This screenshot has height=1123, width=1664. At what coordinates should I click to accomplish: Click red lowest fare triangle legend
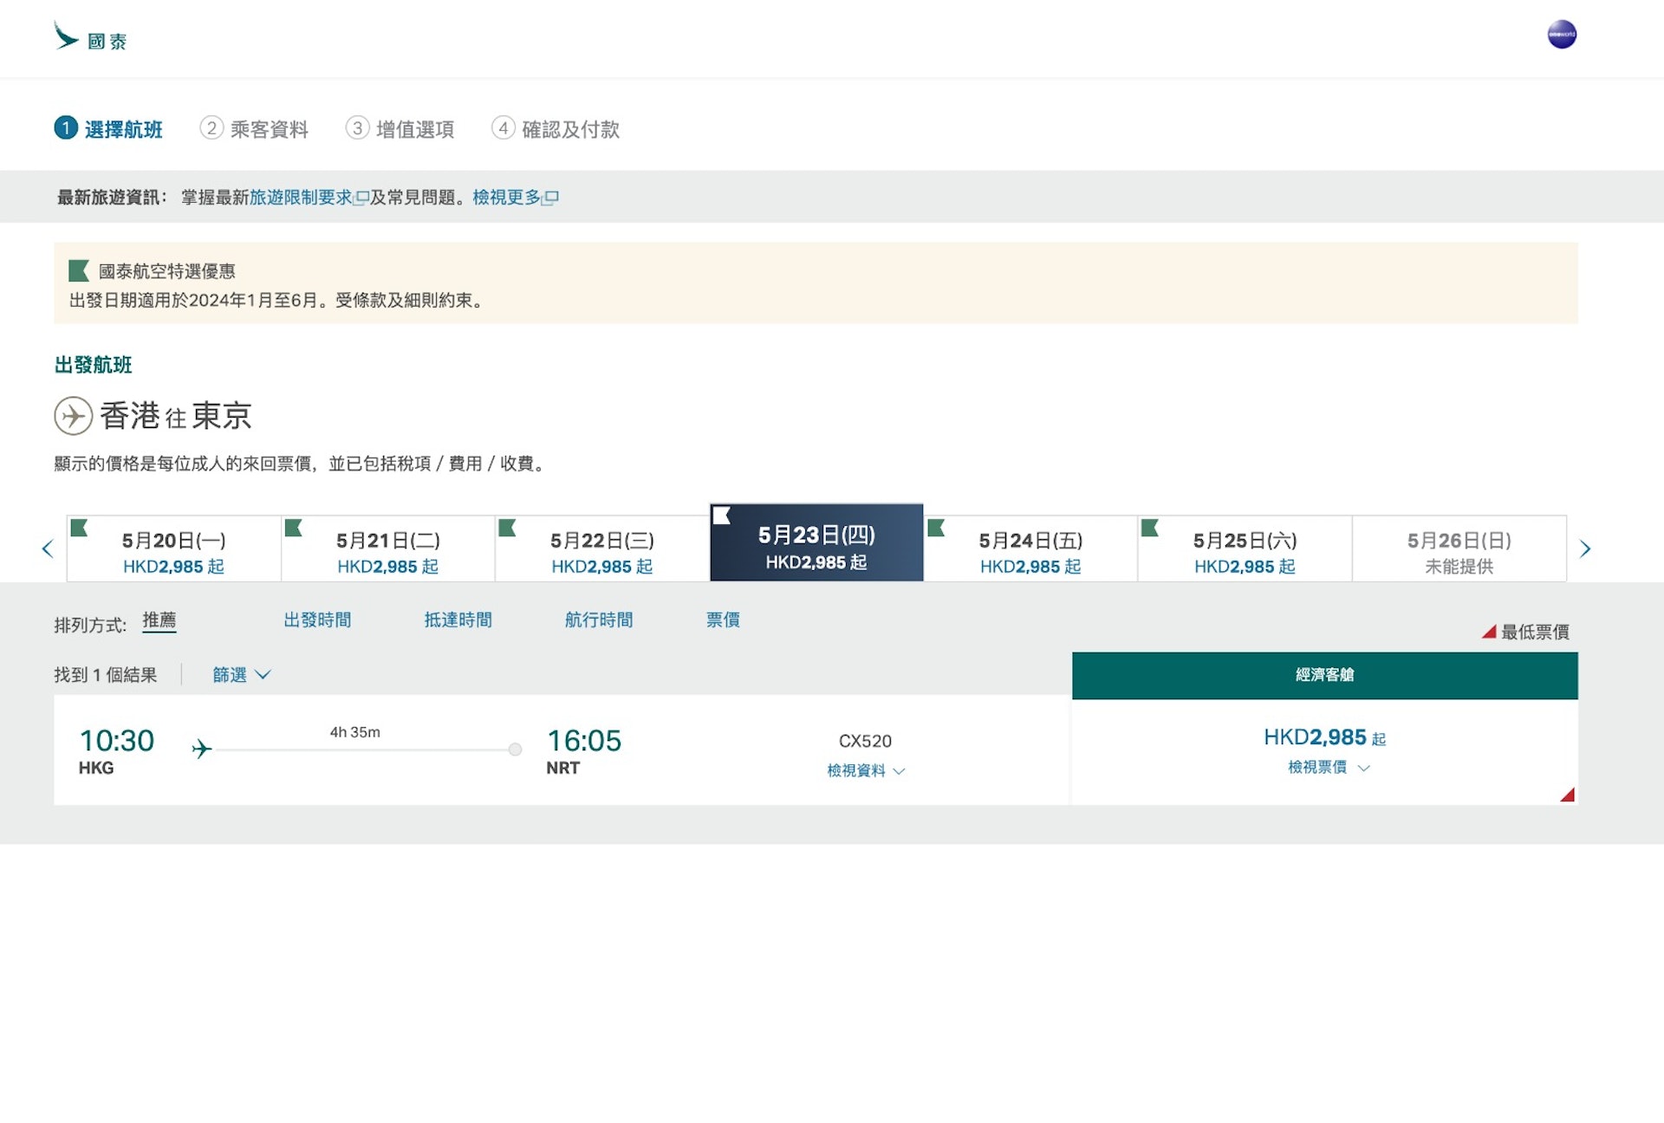[1489, 632]
